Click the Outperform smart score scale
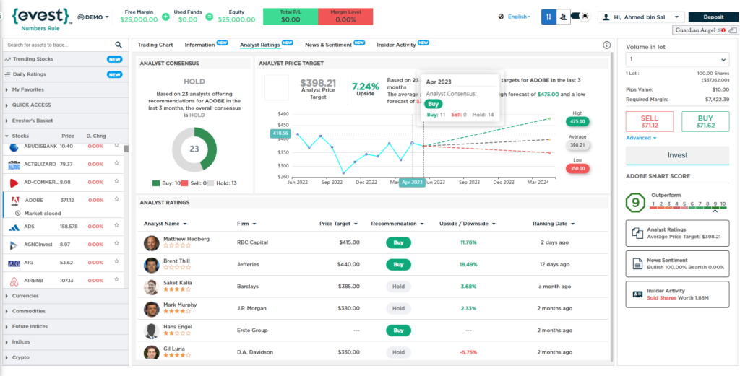The image size is (740, 376). coord(688,206)
